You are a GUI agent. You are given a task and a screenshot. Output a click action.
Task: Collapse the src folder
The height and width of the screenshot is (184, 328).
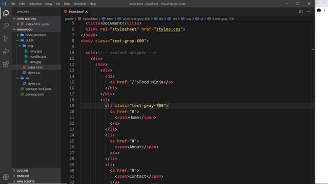pos(27,78)
